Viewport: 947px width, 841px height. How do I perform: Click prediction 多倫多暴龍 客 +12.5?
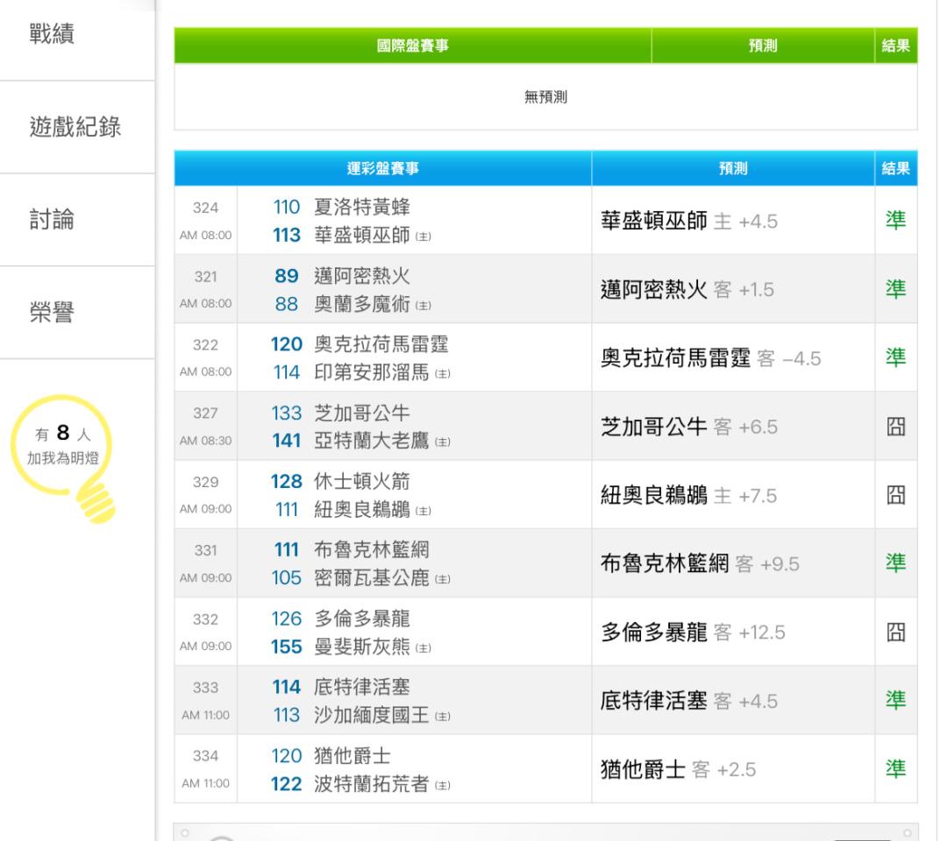pos(693,633)
